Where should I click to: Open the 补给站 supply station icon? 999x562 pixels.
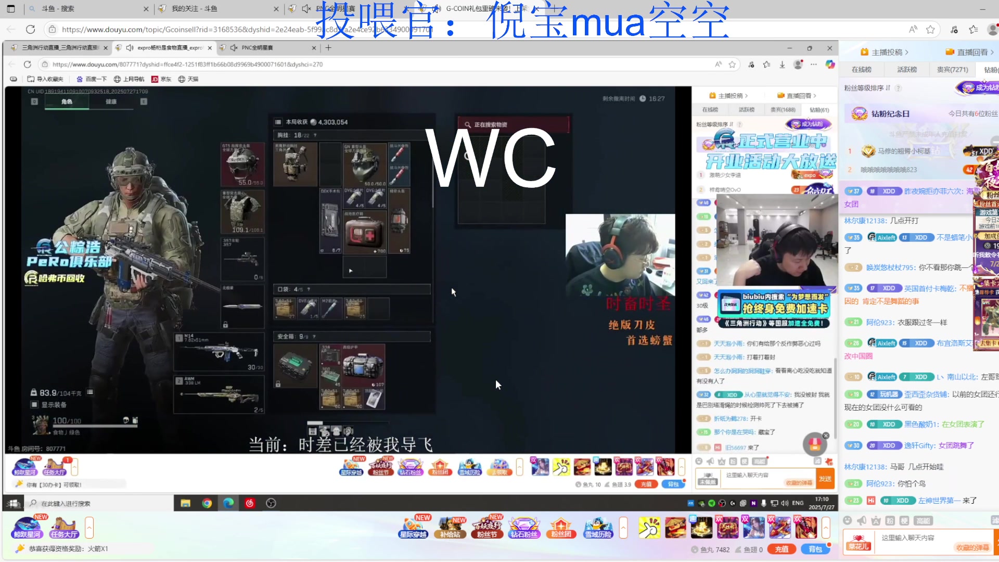[x=450, y=528]
